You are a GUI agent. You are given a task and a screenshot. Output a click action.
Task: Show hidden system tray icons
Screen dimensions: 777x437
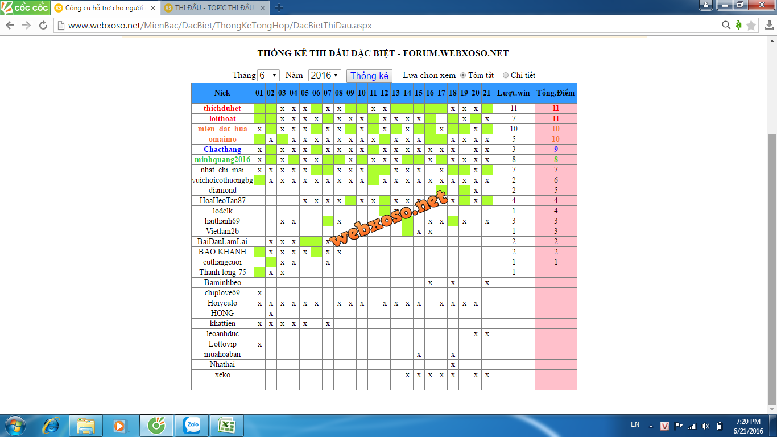point(651,426)
